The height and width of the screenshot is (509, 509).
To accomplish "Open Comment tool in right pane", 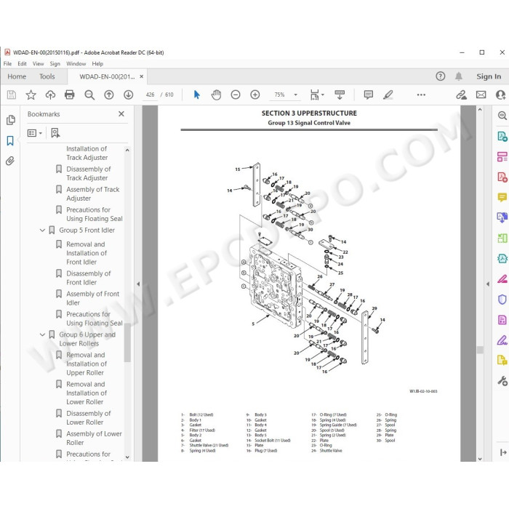I will [502, 197].
